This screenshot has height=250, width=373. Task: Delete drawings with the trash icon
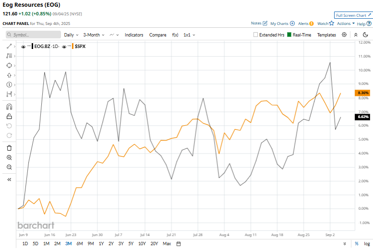[9, 148]
